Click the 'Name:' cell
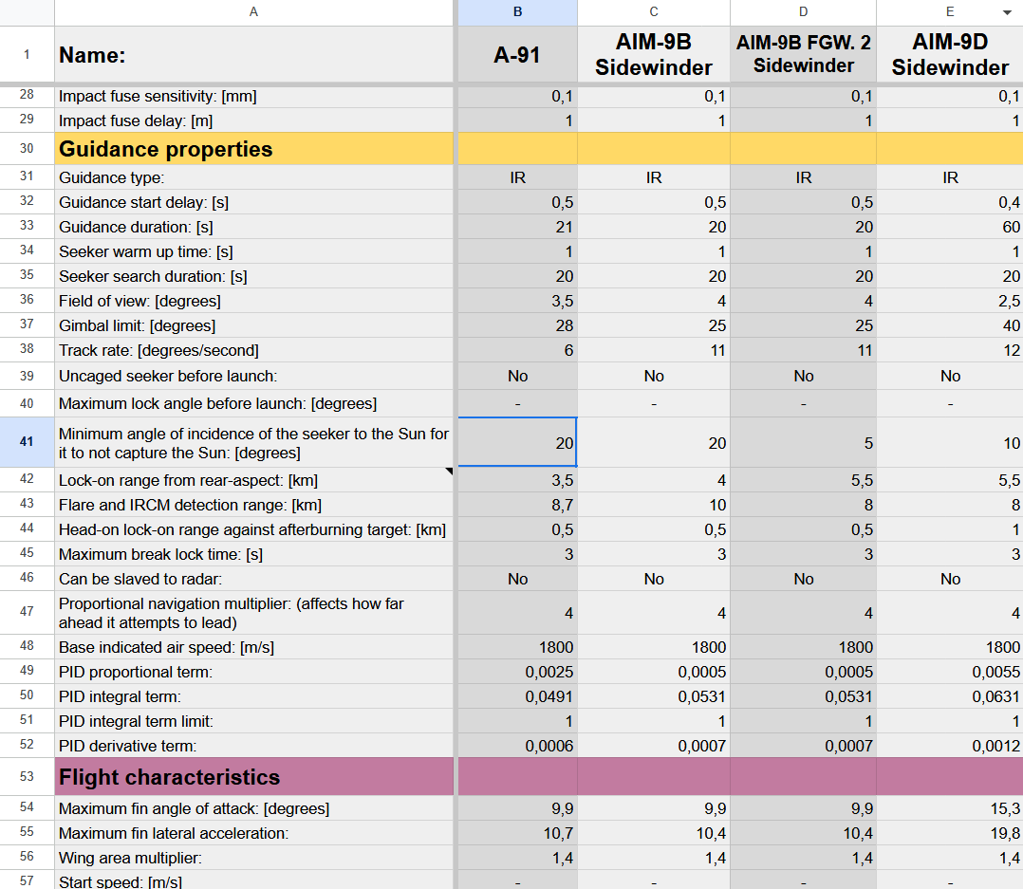The height and width of the screenshot is (889, 1023). pyautogui.click(x=253, y=55)
